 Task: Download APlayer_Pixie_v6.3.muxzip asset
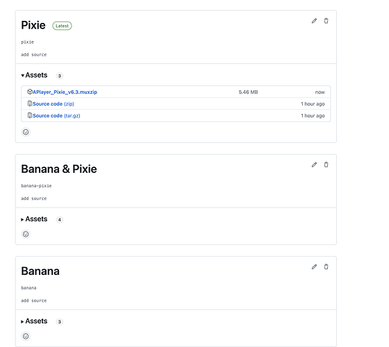(x=65, y=92)
